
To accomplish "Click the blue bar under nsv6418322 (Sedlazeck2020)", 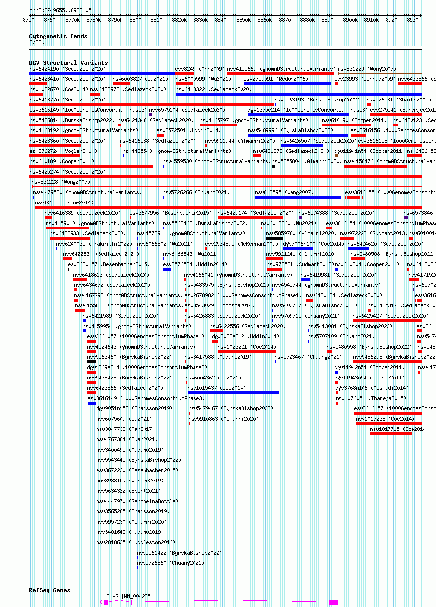I will [299, 94].
